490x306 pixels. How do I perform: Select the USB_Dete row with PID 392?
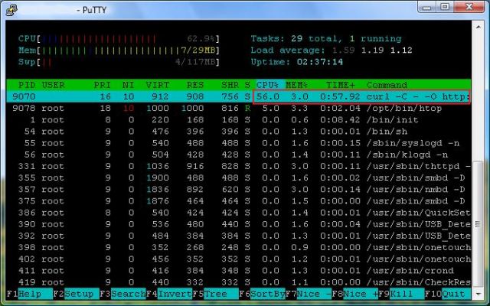(x=238, y=236)
